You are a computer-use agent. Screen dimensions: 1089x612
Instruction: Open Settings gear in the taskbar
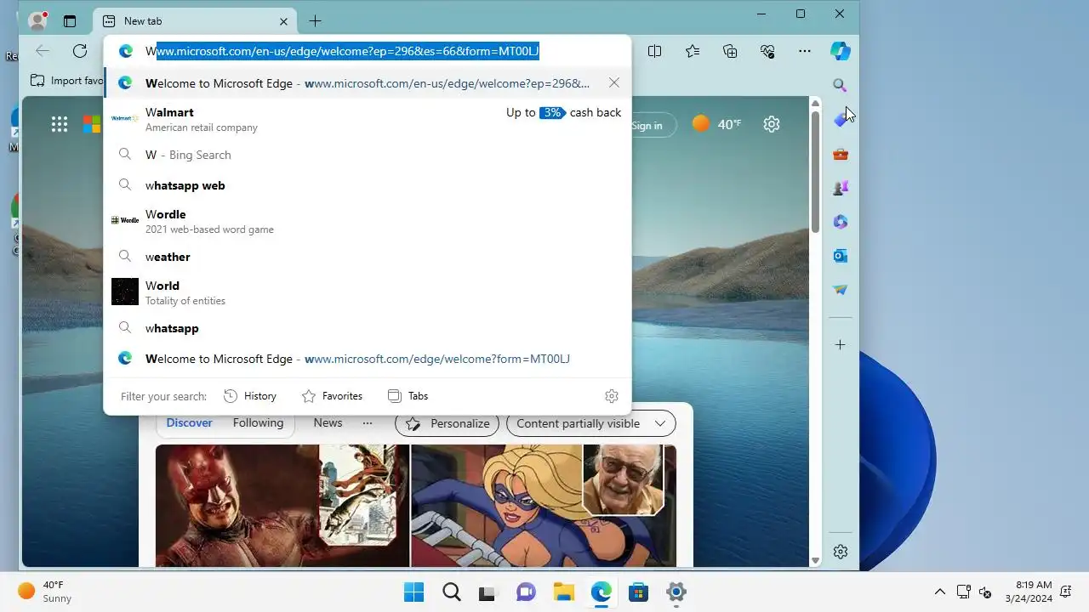[x=676, y=592]
